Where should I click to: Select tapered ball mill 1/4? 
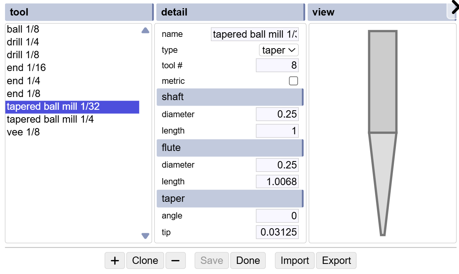coord(50,119)
